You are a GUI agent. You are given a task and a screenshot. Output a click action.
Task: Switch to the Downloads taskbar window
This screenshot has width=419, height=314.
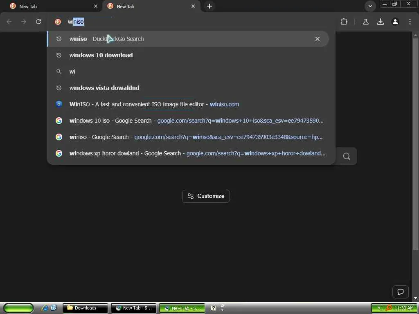point(85,308)
